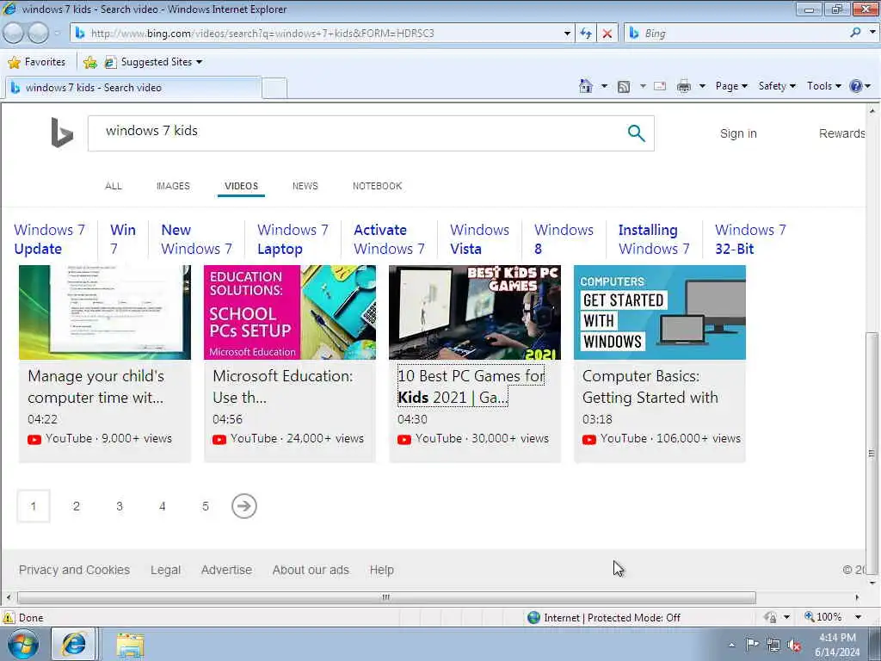
Task: Expand search provider dropdown arrow
Action: 872,33
